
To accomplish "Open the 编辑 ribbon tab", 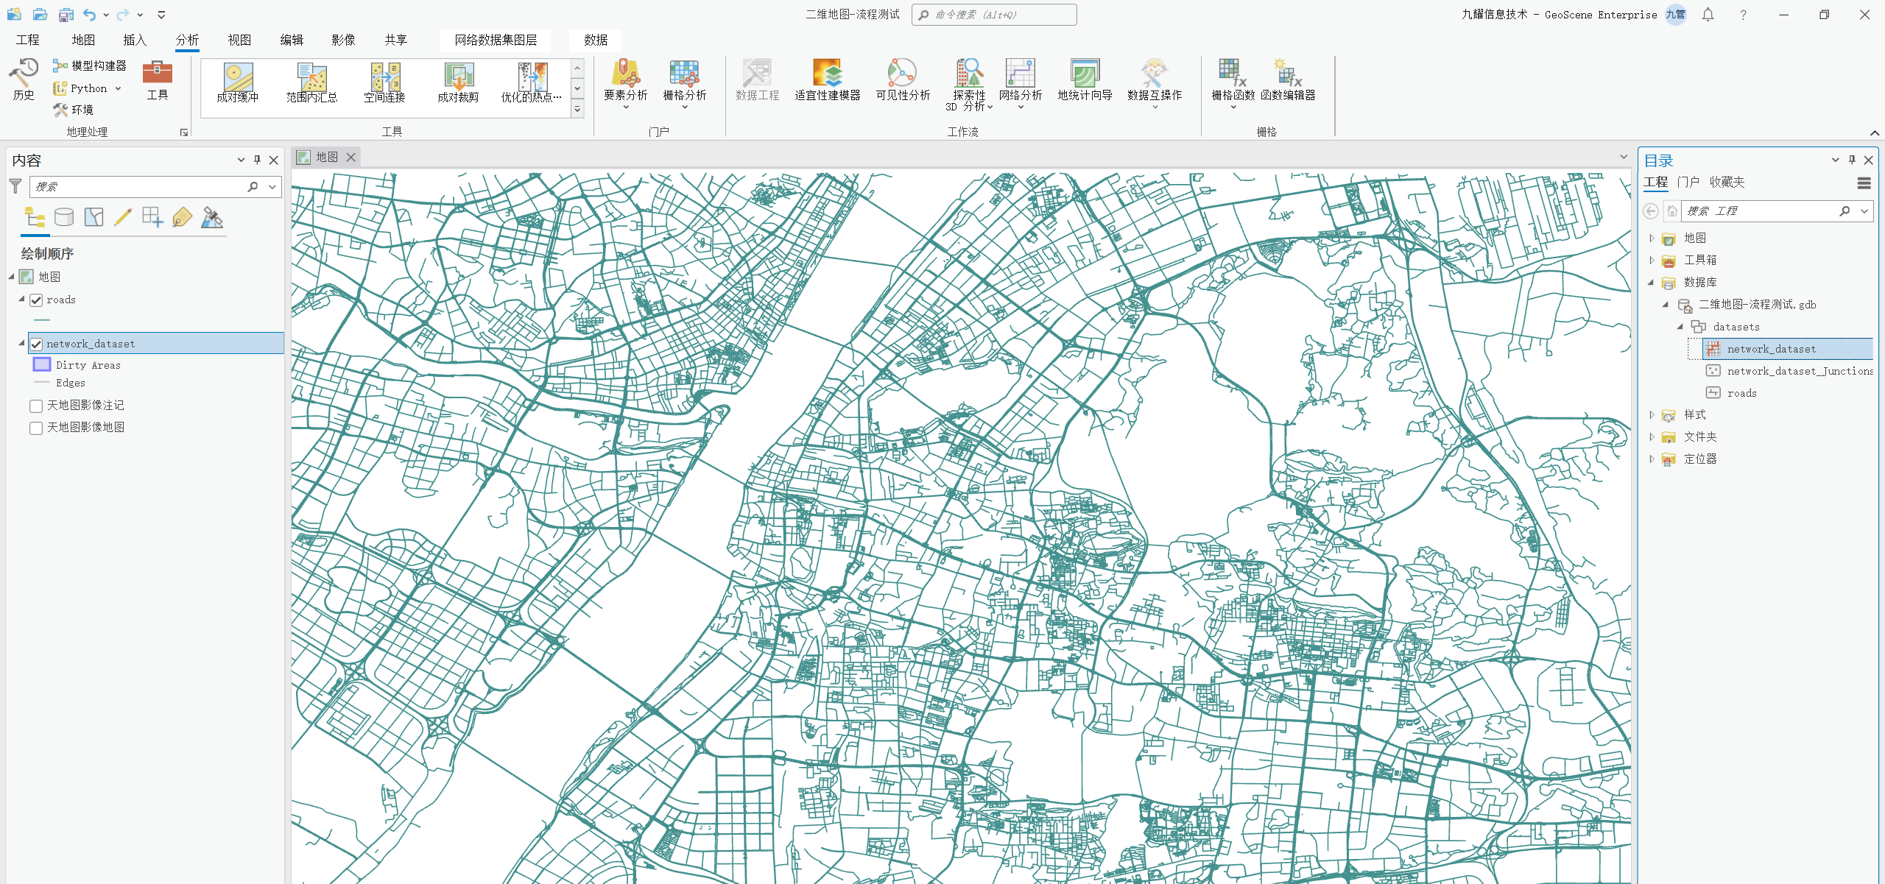I will tap(292, 40).
